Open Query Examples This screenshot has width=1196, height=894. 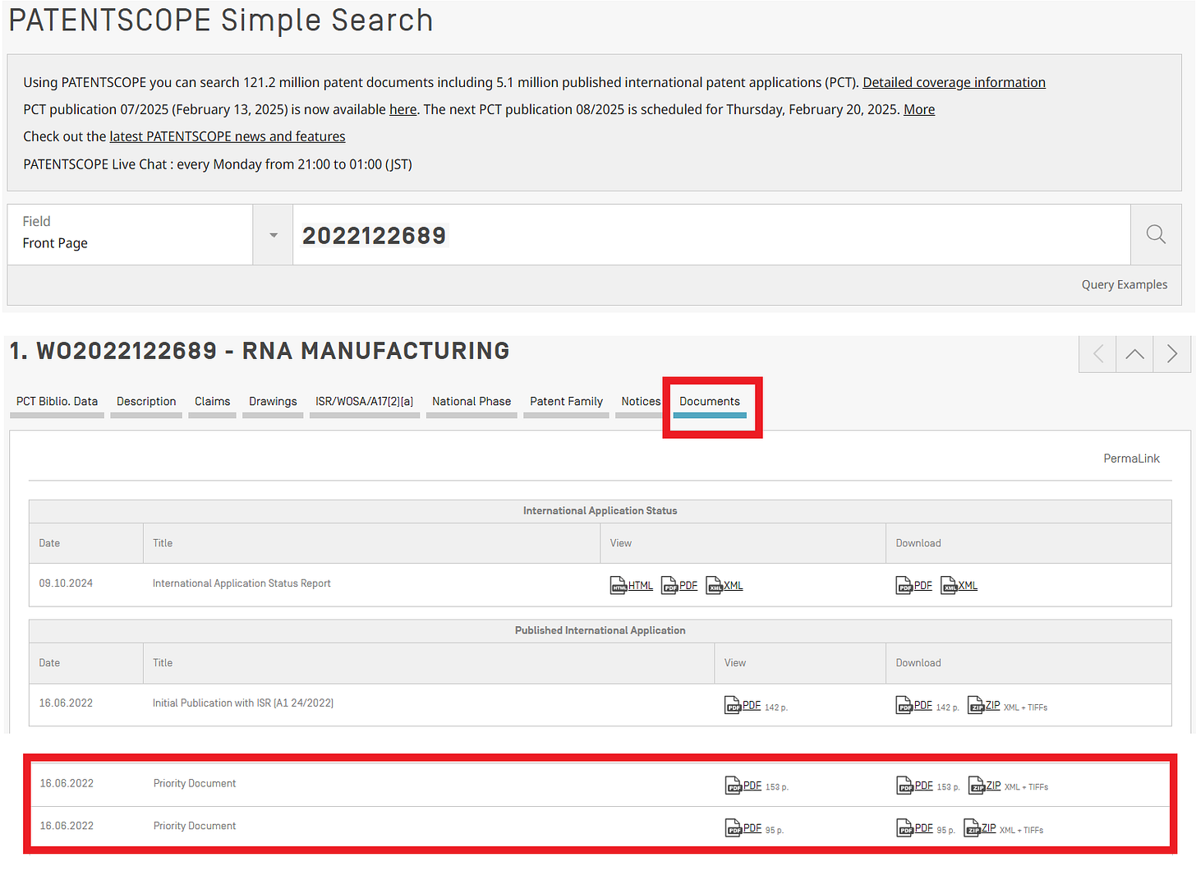click(1124, 284)
